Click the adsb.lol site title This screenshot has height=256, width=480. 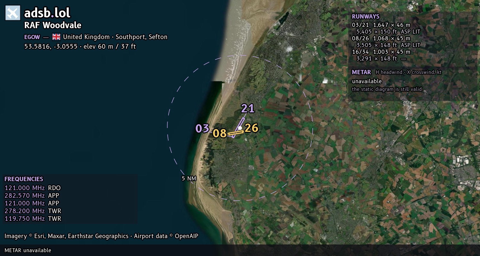[x=47, y=13]
